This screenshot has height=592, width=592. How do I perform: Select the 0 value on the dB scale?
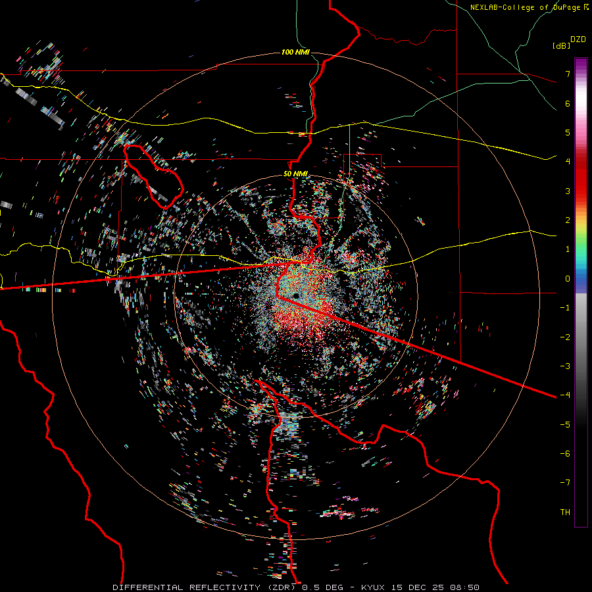click(568, 279)
